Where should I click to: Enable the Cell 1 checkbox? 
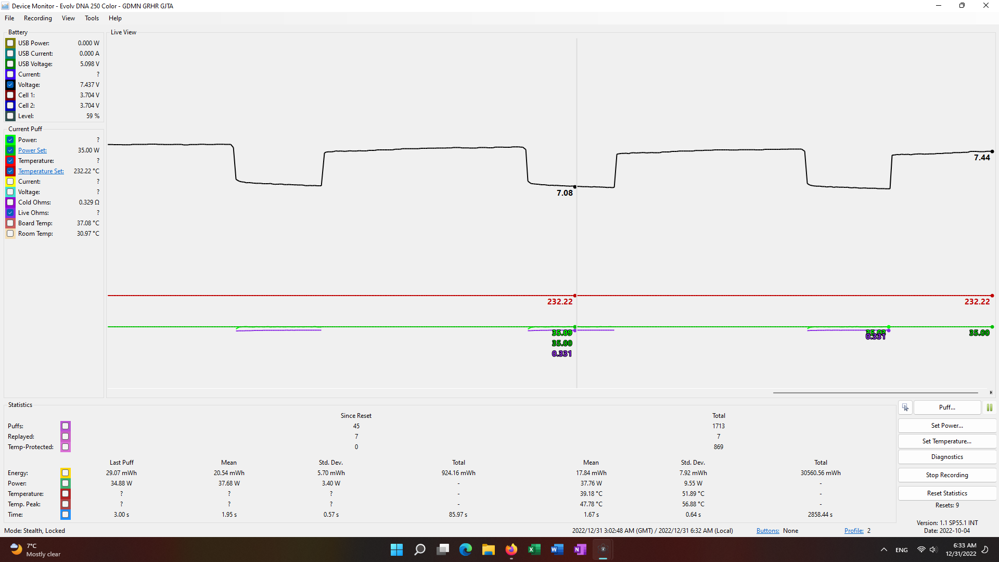[10, 95]
